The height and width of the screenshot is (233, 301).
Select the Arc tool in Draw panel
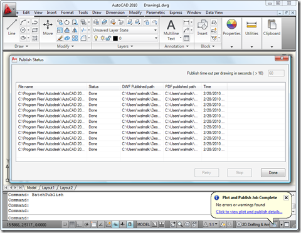pos(23,22)
